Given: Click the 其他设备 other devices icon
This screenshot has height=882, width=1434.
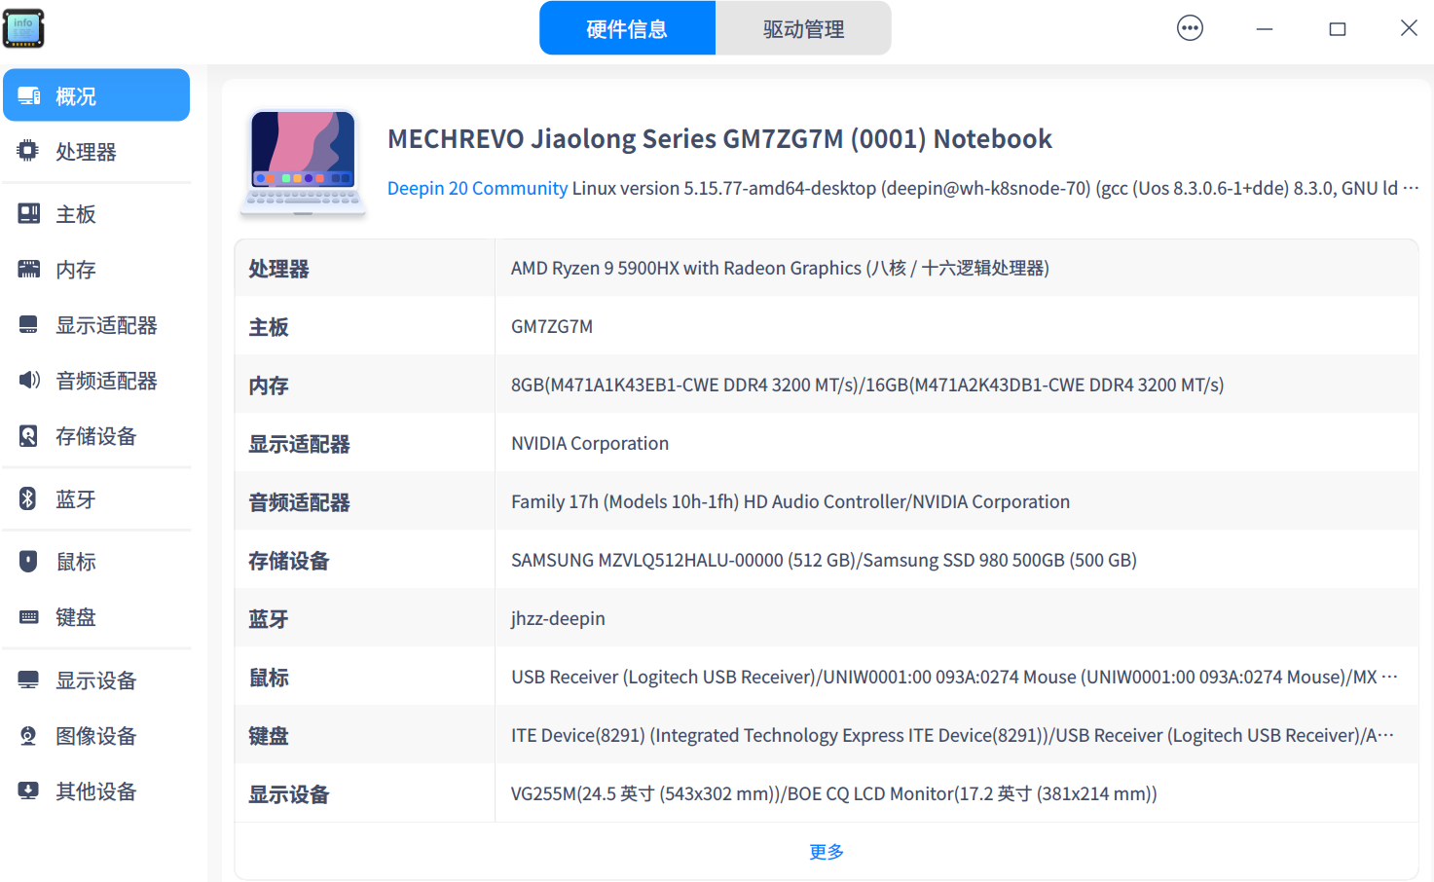Looking at the screenshot, I should click(28, 790).
